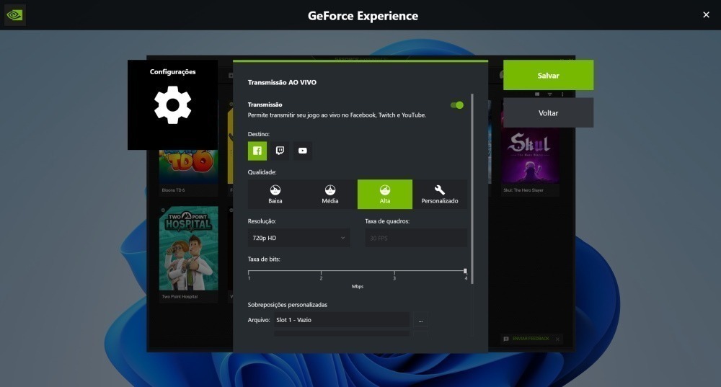721x387 pixels.
Task: Choose Alta quality preset
Action: click(x=385, y=195)
